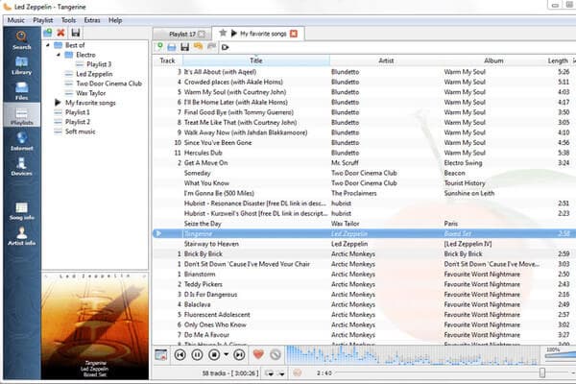This screenshot has width=576, height=384.
Task: Select the Soft music playlist
Action: 80,132
